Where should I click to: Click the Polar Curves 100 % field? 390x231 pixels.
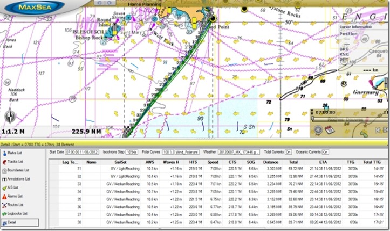168,152
